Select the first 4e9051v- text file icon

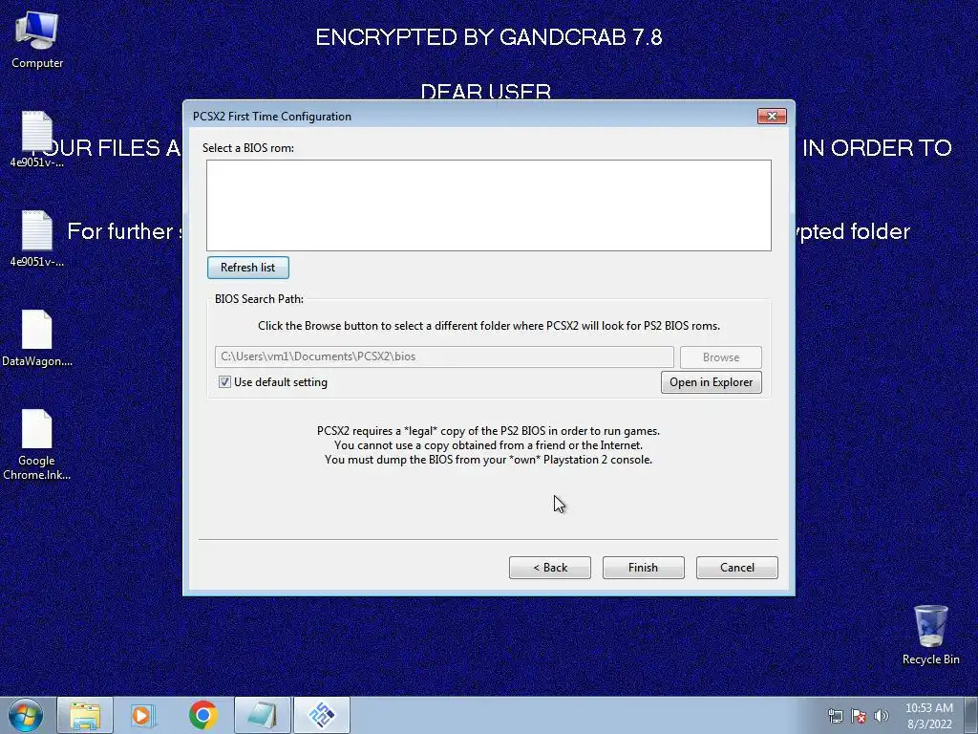[37, 139]
